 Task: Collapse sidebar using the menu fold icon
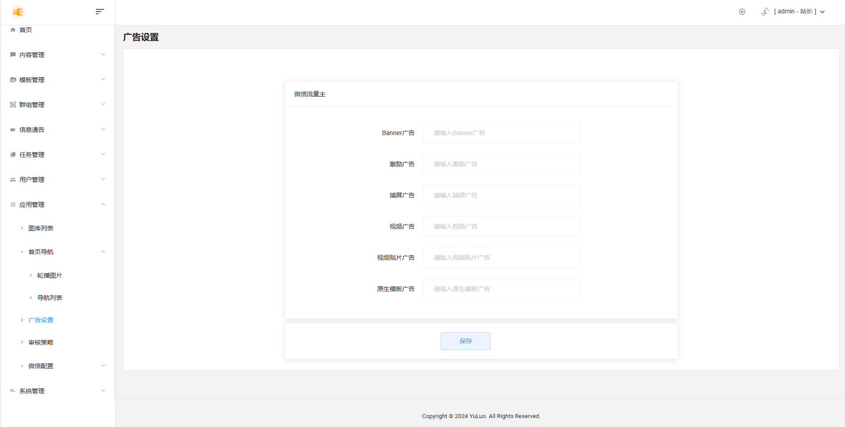click(99, 12)
